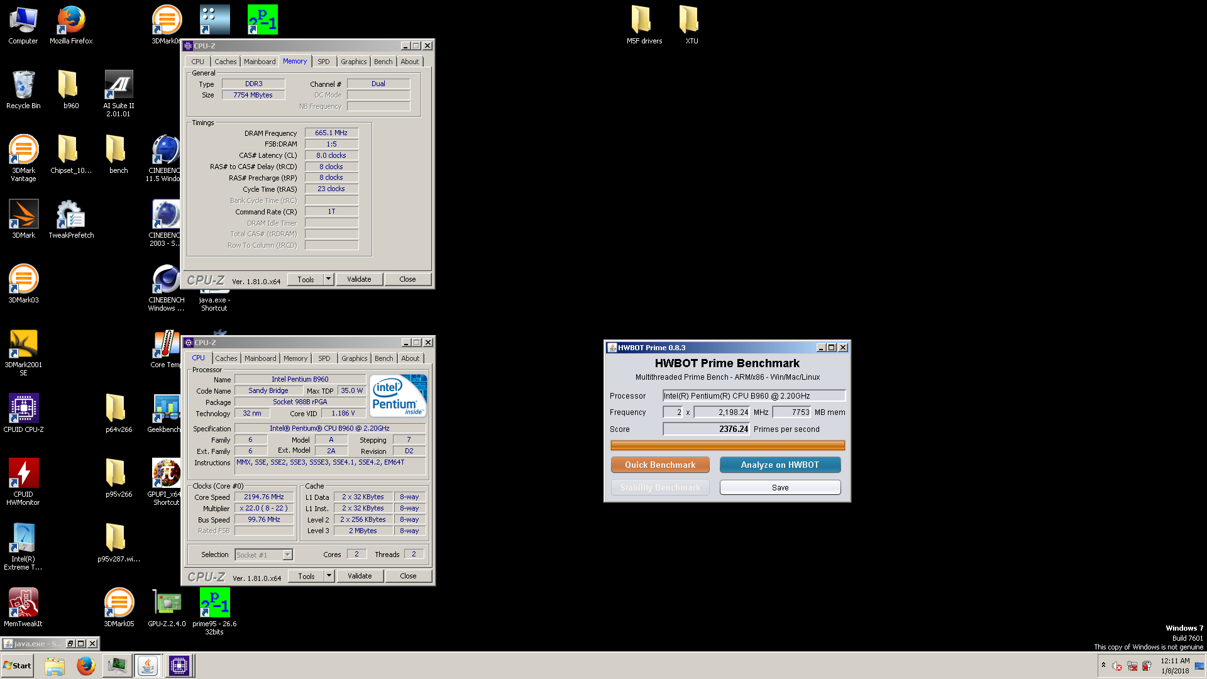Launch 3DMark2001 SE shortcut
The width and height of the screenshot is (1207, 679).
[x=23, y=352]
